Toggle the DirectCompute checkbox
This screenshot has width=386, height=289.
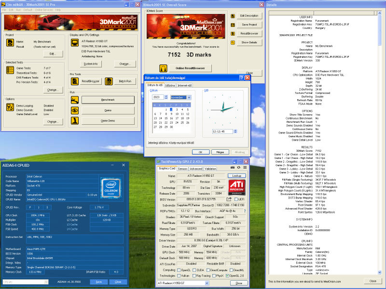208,270
